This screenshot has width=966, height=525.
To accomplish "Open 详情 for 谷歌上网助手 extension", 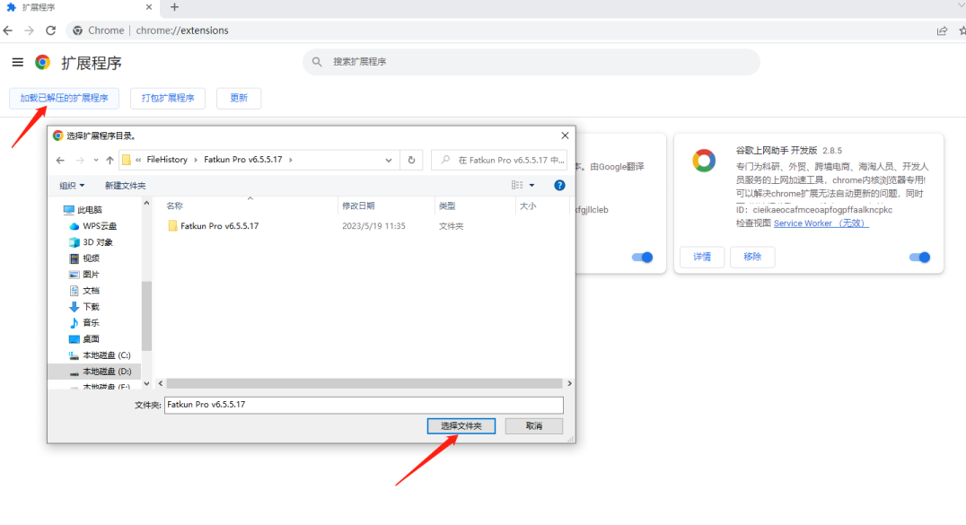I will [702, 257].
